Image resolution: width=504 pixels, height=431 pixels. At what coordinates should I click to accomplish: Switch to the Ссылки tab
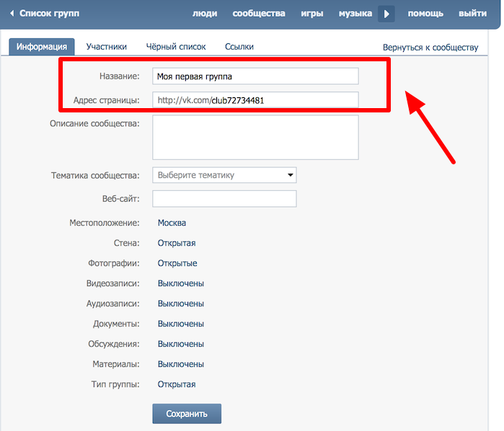point(239,47)
